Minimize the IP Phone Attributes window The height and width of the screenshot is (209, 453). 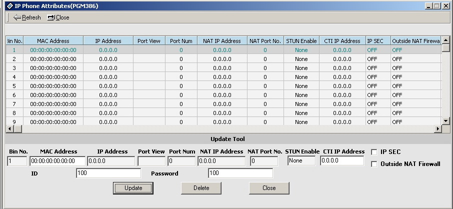pyautogui.click(x=429, y=5)
